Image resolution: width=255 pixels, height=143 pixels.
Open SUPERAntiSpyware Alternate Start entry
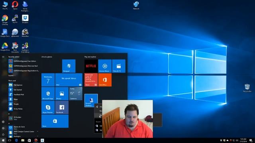[24, 66]
